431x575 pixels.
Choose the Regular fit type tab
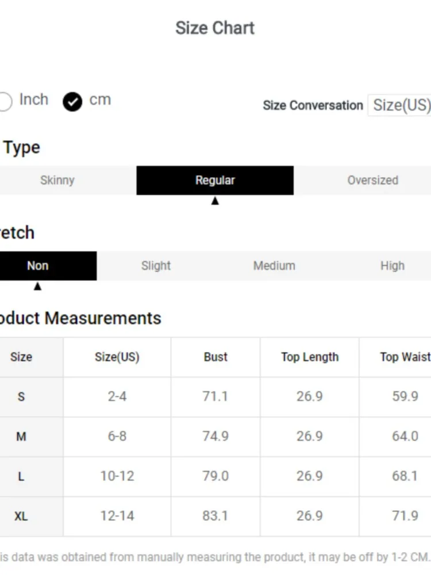coord(215,181)
